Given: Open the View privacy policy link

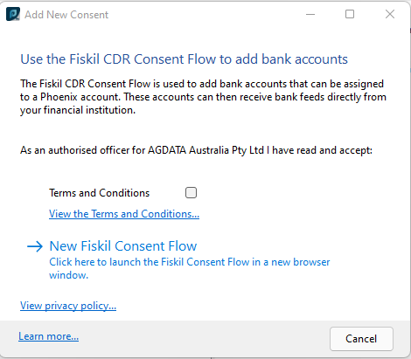Looking at the screenshot, I should click(x=68, y=306).
